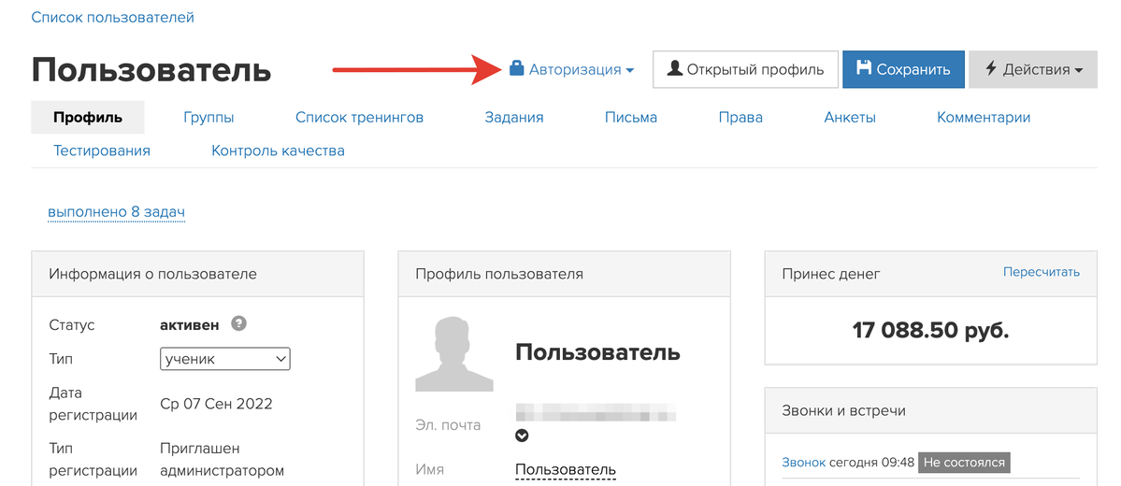1121x486 pixels.
Task: Click the round chevron icon under Эл. почта
Action: click(522, 435)
